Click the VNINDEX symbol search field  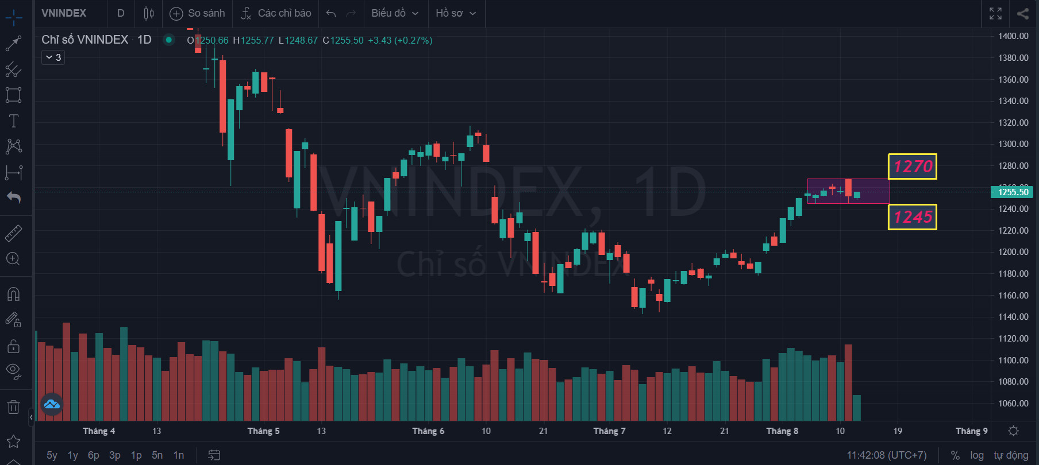(64, 13)
